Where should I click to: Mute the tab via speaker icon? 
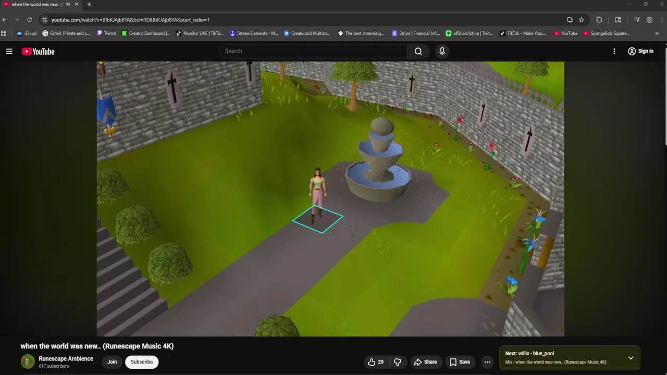pyautogui.click(x=68, y=4)
